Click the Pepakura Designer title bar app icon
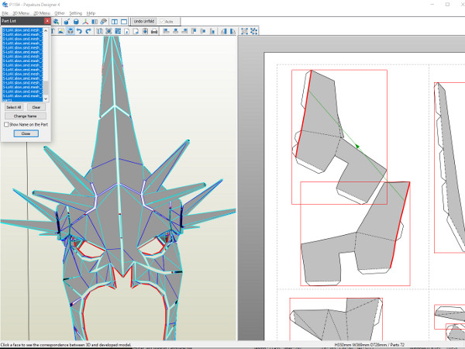The image size is (465, 349). [5, 5]
